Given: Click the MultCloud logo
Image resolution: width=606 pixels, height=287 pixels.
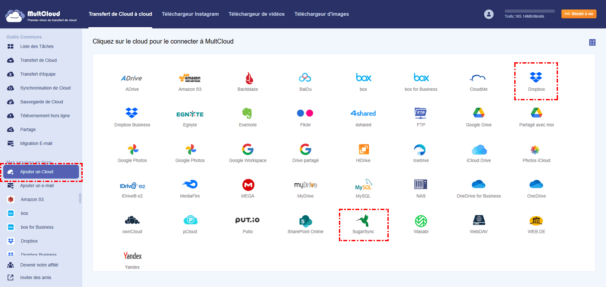Looking at the screenshot, I should 41,16.
